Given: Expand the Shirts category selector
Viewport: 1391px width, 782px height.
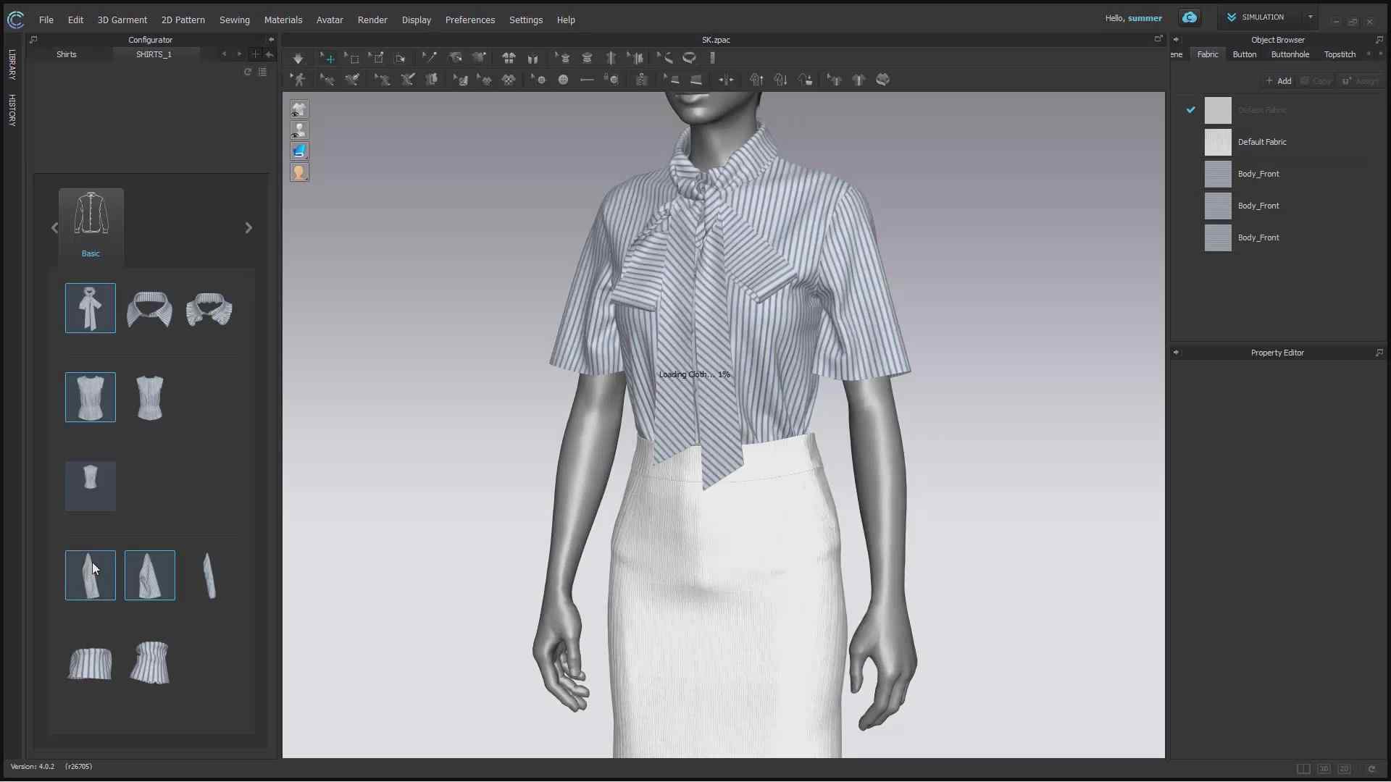Looking at the screenshot, I should click(x=65, y=54).
